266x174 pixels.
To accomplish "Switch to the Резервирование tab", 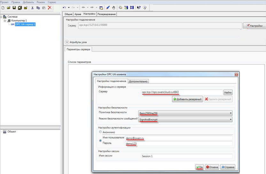I will pos(107,14).
